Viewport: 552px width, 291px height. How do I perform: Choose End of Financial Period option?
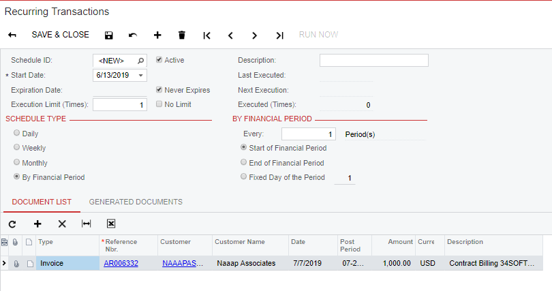pyautogui.click(x=243, y=162)
